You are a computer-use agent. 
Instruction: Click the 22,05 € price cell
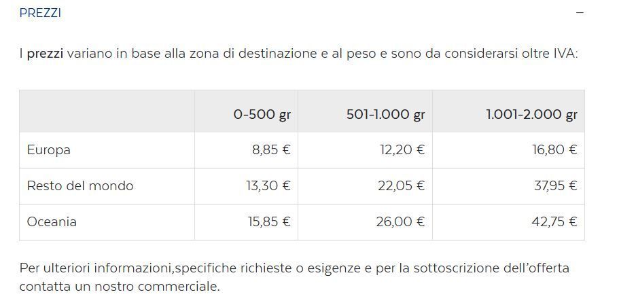click(401, 185)
